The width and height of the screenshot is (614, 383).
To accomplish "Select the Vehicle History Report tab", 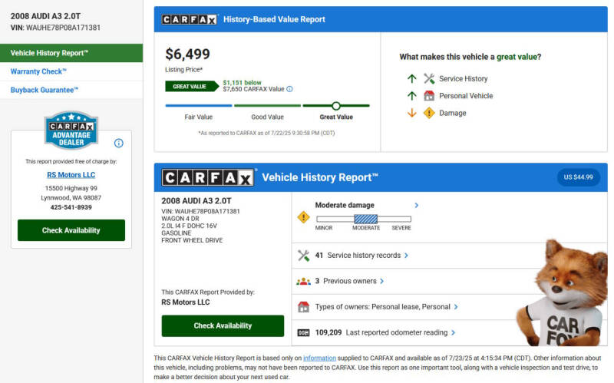I will point(71,53).
